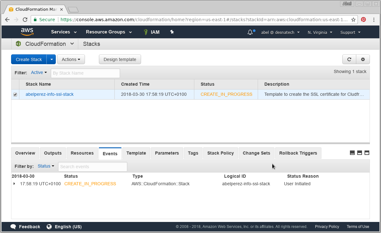Screen dimensions: 381x233
Task: Reload the page in the browser
Action: pyautogui.click(x=25, y=20)
